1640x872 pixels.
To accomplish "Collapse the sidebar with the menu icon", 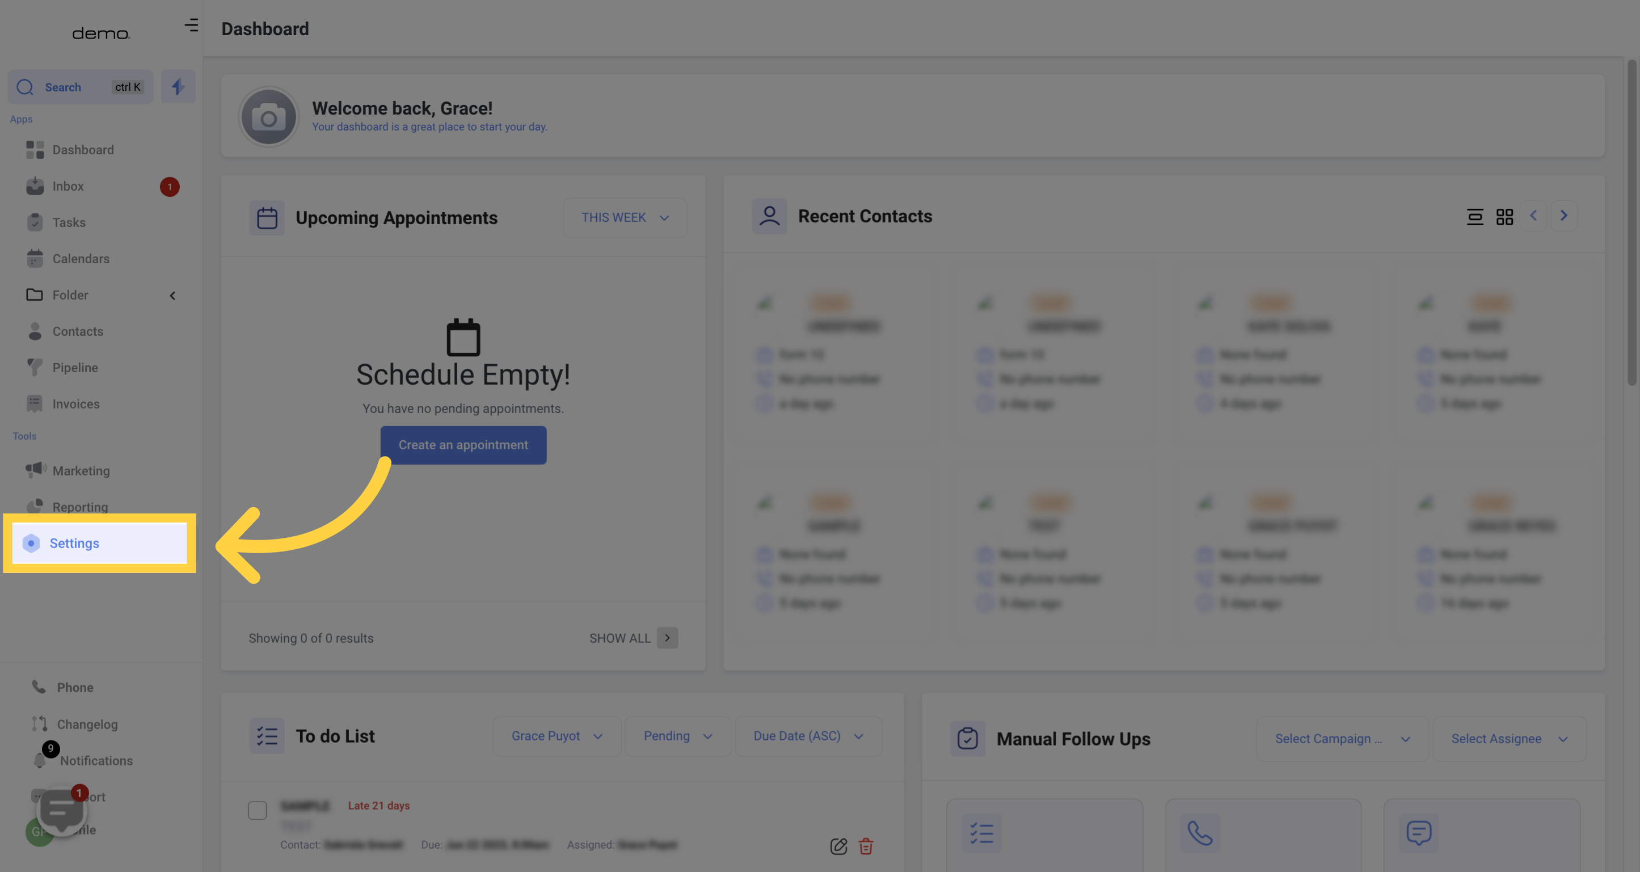I will point(191,26).
